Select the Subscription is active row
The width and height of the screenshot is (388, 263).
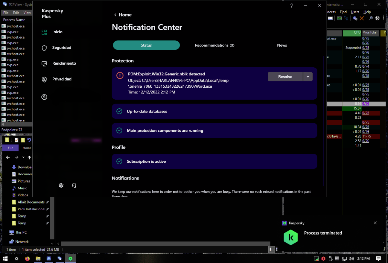click(214, 161)
